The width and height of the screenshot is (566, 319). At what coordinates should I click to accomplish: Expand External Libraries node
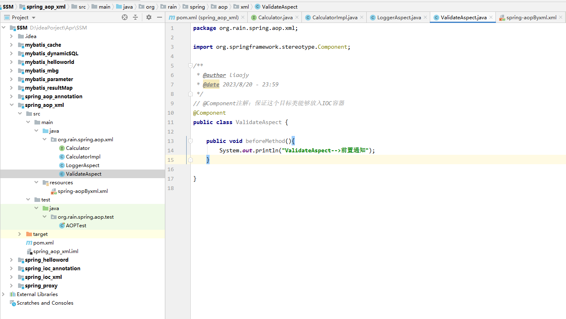[x=4, y=294]
